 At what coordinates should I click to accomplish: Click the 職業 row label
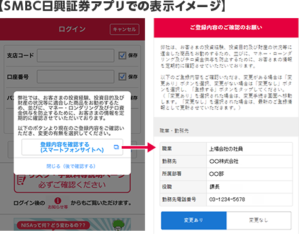click(x=167, y=149)
